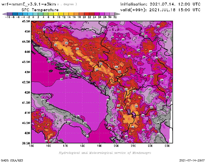Click the 39.5N latitude axis label
The image size is (210, 162).
(26, 143)
